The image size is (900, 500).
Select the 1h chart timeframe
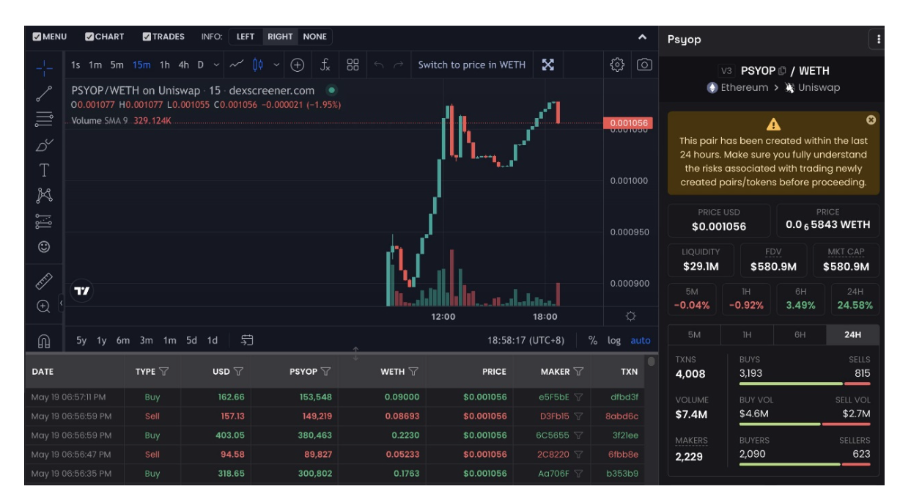pos(165,65)
